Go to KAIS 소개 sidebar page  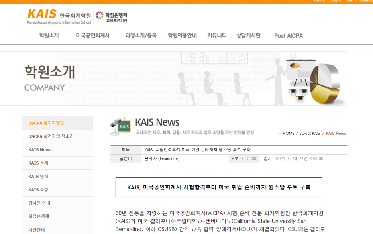pyautogui.click(x=58, y=163)
